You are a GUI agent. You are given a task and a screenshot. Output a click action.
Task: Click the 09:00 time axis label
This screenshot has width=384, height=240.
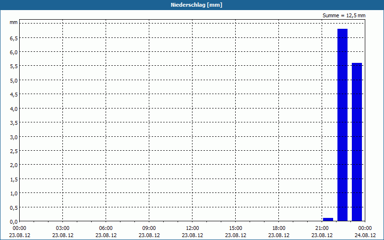(149, 228)
